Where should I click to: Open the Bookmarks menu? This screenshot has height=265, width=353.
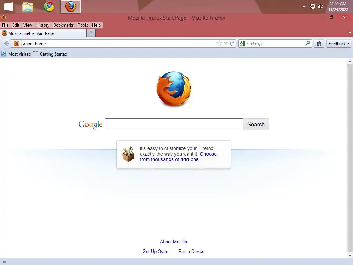pyautogui.click(x=63, y=25)
